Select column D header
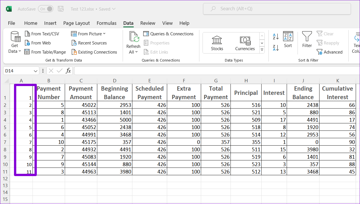 [x=114, y=81]
